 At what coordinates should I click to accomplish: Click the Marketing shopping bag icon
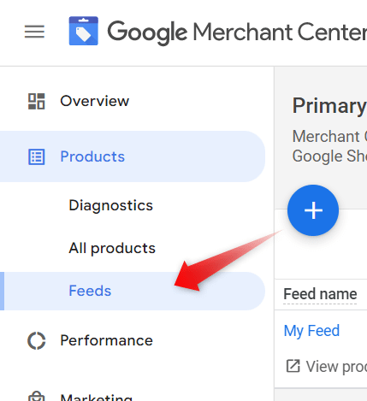(37, 397)
